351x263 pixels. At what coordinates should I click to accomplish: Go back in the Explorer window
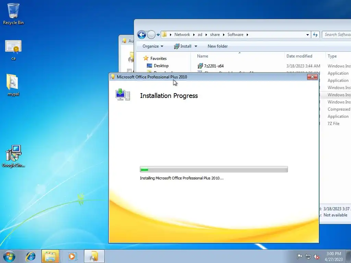tap(142, 35)
